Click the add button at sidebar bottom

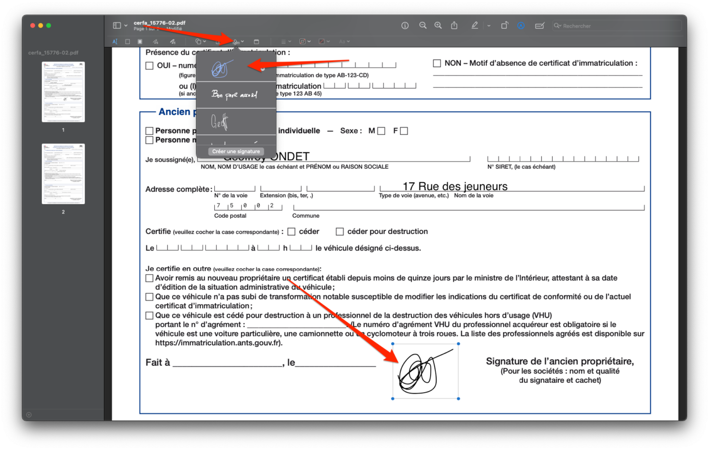click(29, 415)
